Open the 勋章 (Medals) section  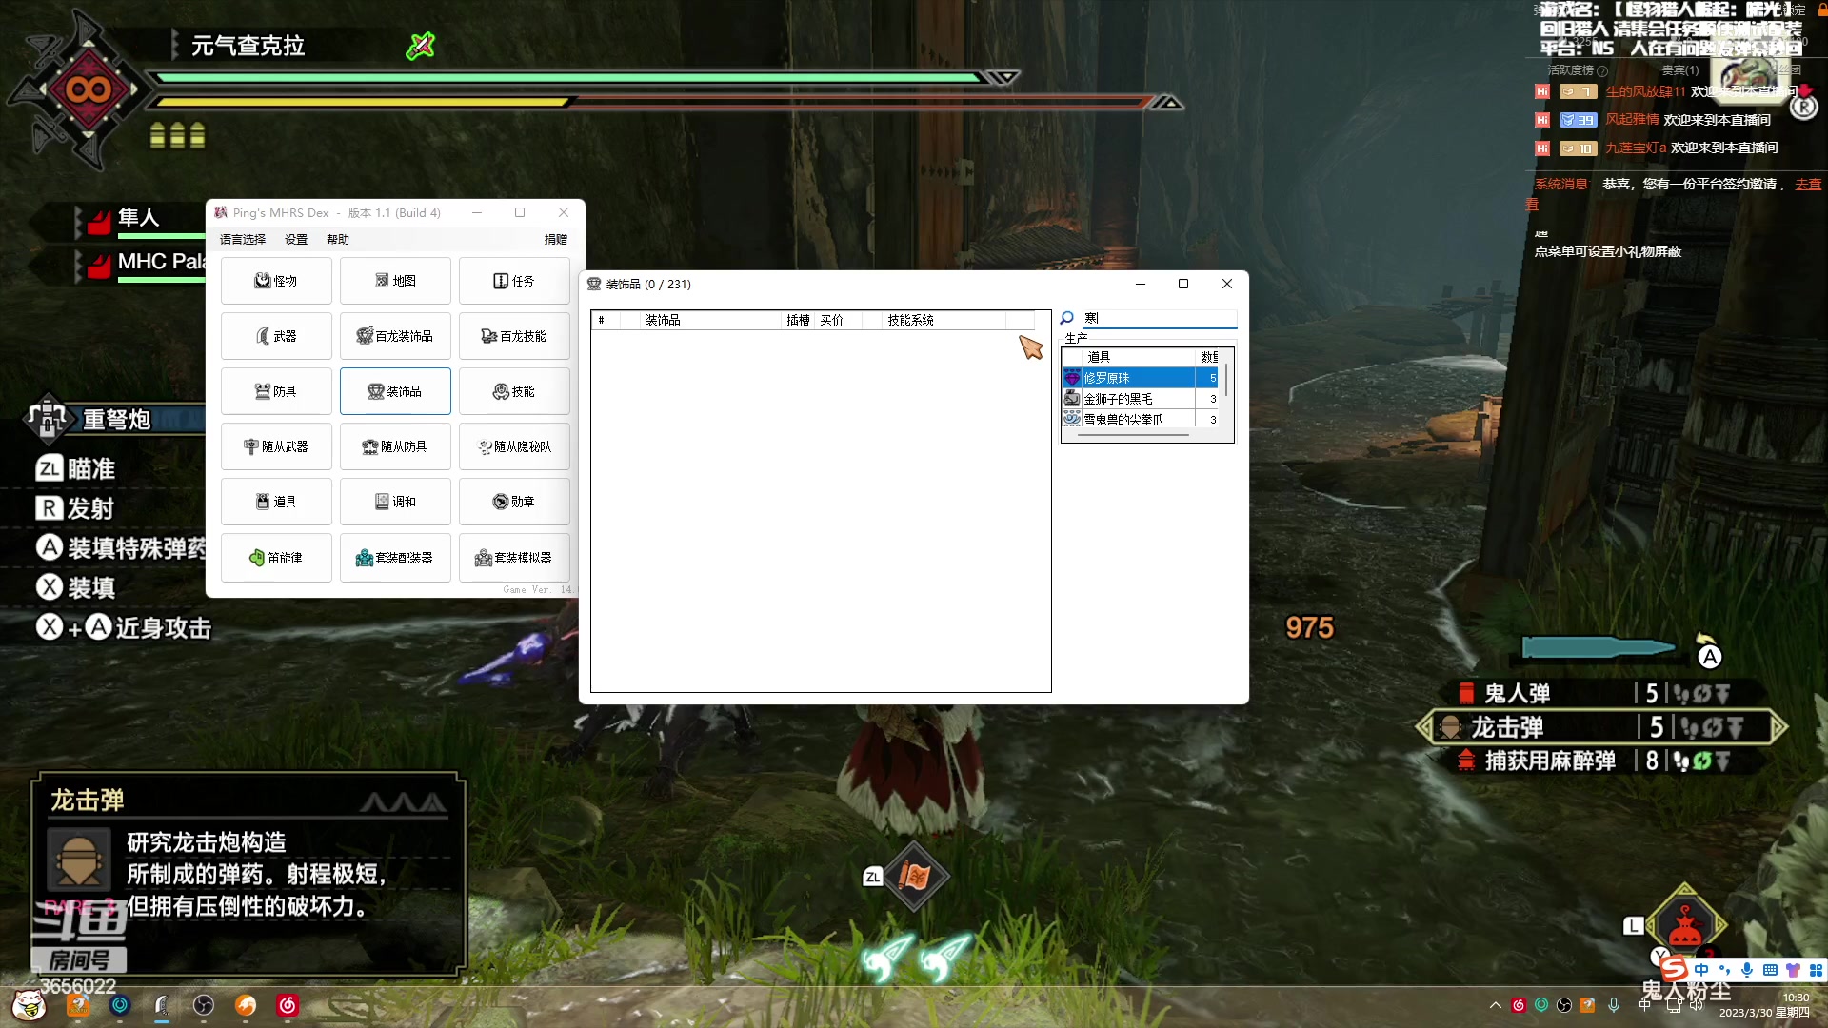514,502
